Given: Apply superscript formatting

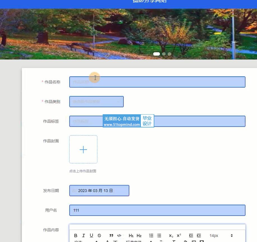Looking at the screenshot, I should (x=179, y=236).
